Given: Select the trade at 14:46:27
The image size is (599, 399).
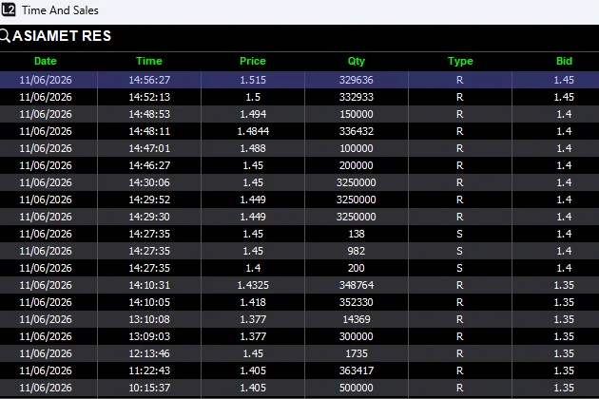Looking at the screenshot, I should [299, 165].
